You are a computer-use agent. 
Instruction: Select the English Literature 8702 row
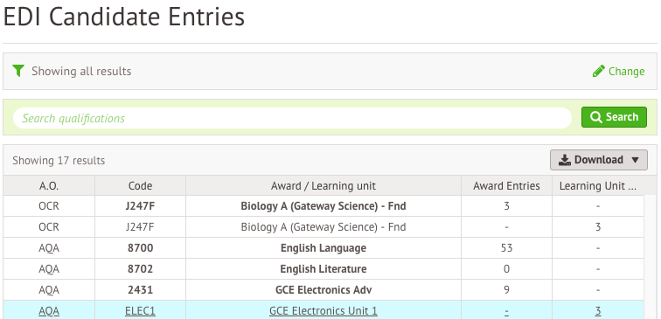[x=324, y=269]
